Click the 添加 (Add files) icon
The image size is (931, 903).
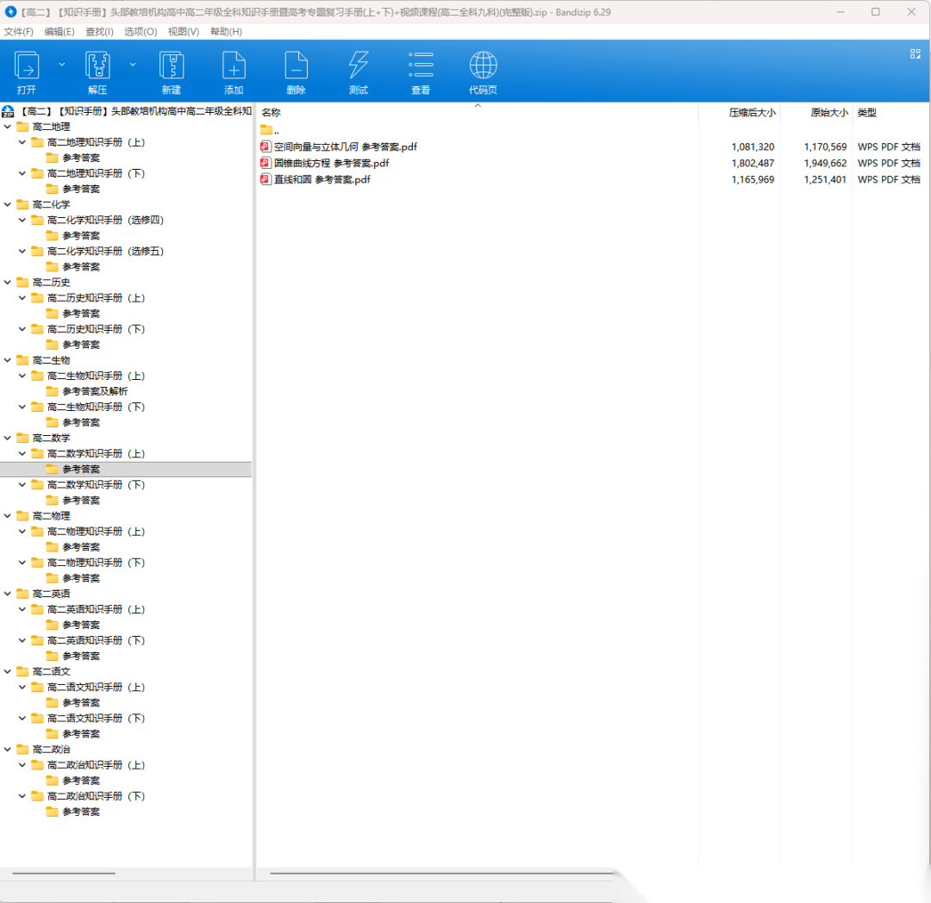tap(234, 66)
